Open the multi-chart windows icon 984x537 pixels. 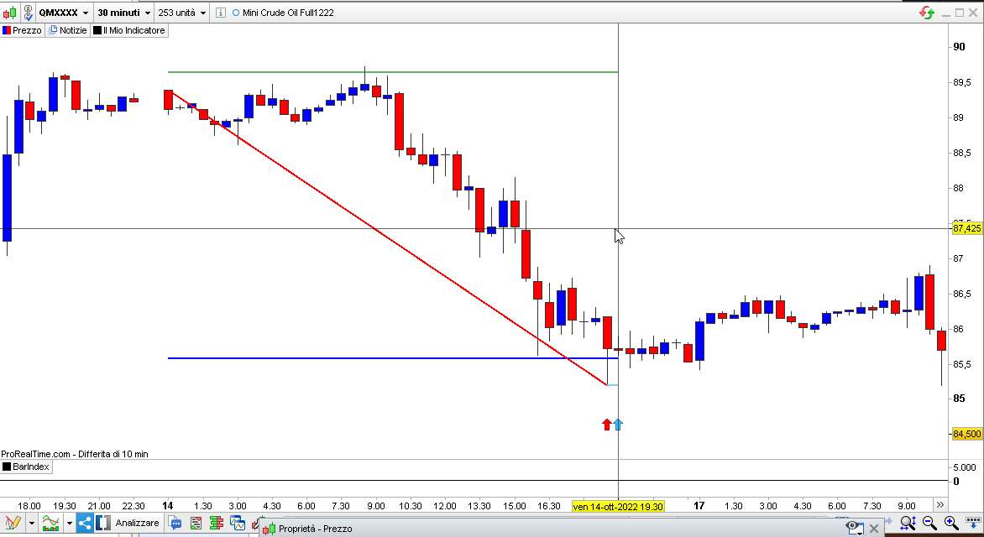238,523
